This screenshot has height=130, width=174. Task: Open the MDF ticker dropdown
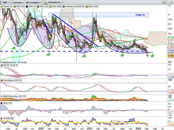pyautogui.click(x=6, y=2)
